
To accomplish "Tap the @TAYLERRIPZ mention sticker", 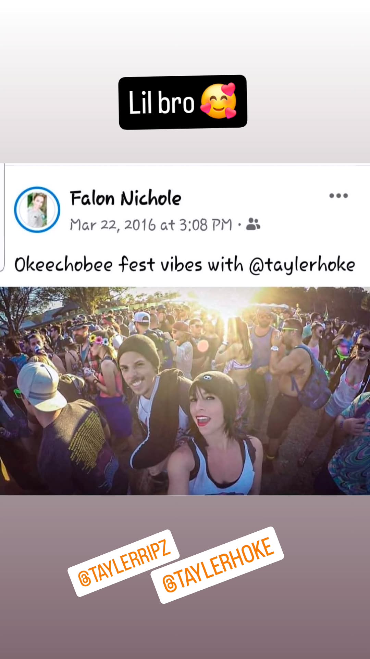I will coord(124,563).
